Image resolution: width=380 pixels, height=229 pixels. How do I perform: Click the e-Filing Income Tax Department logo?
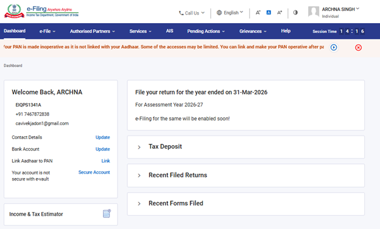(41, 11)
